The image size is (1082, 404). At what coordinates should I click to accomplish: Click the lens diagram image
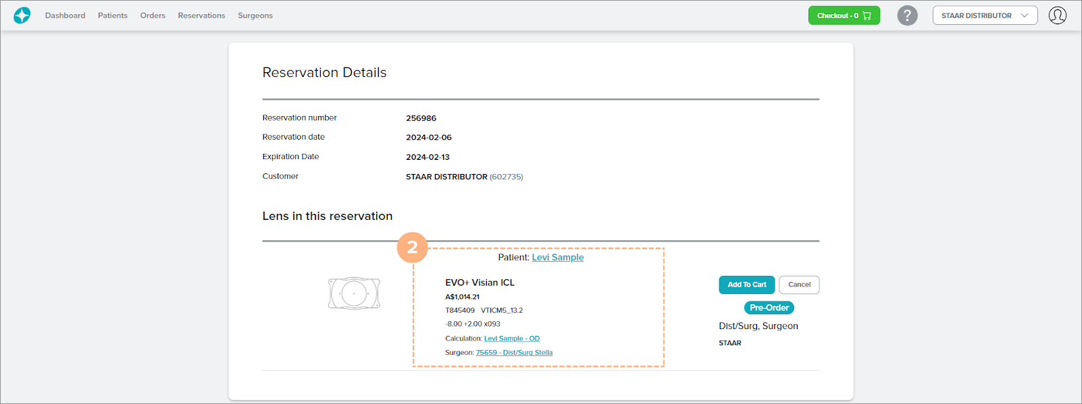[x=354, y=293]
